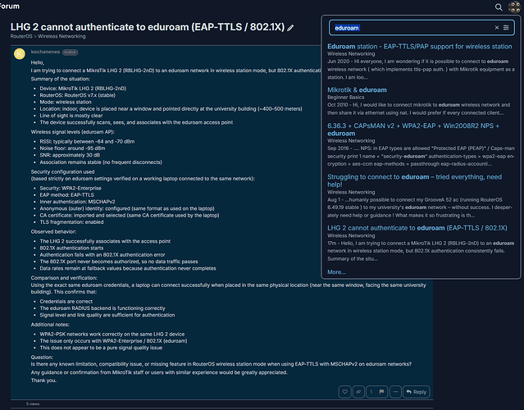
Task: Open the user avatar menu
Action: pos(514,7)
